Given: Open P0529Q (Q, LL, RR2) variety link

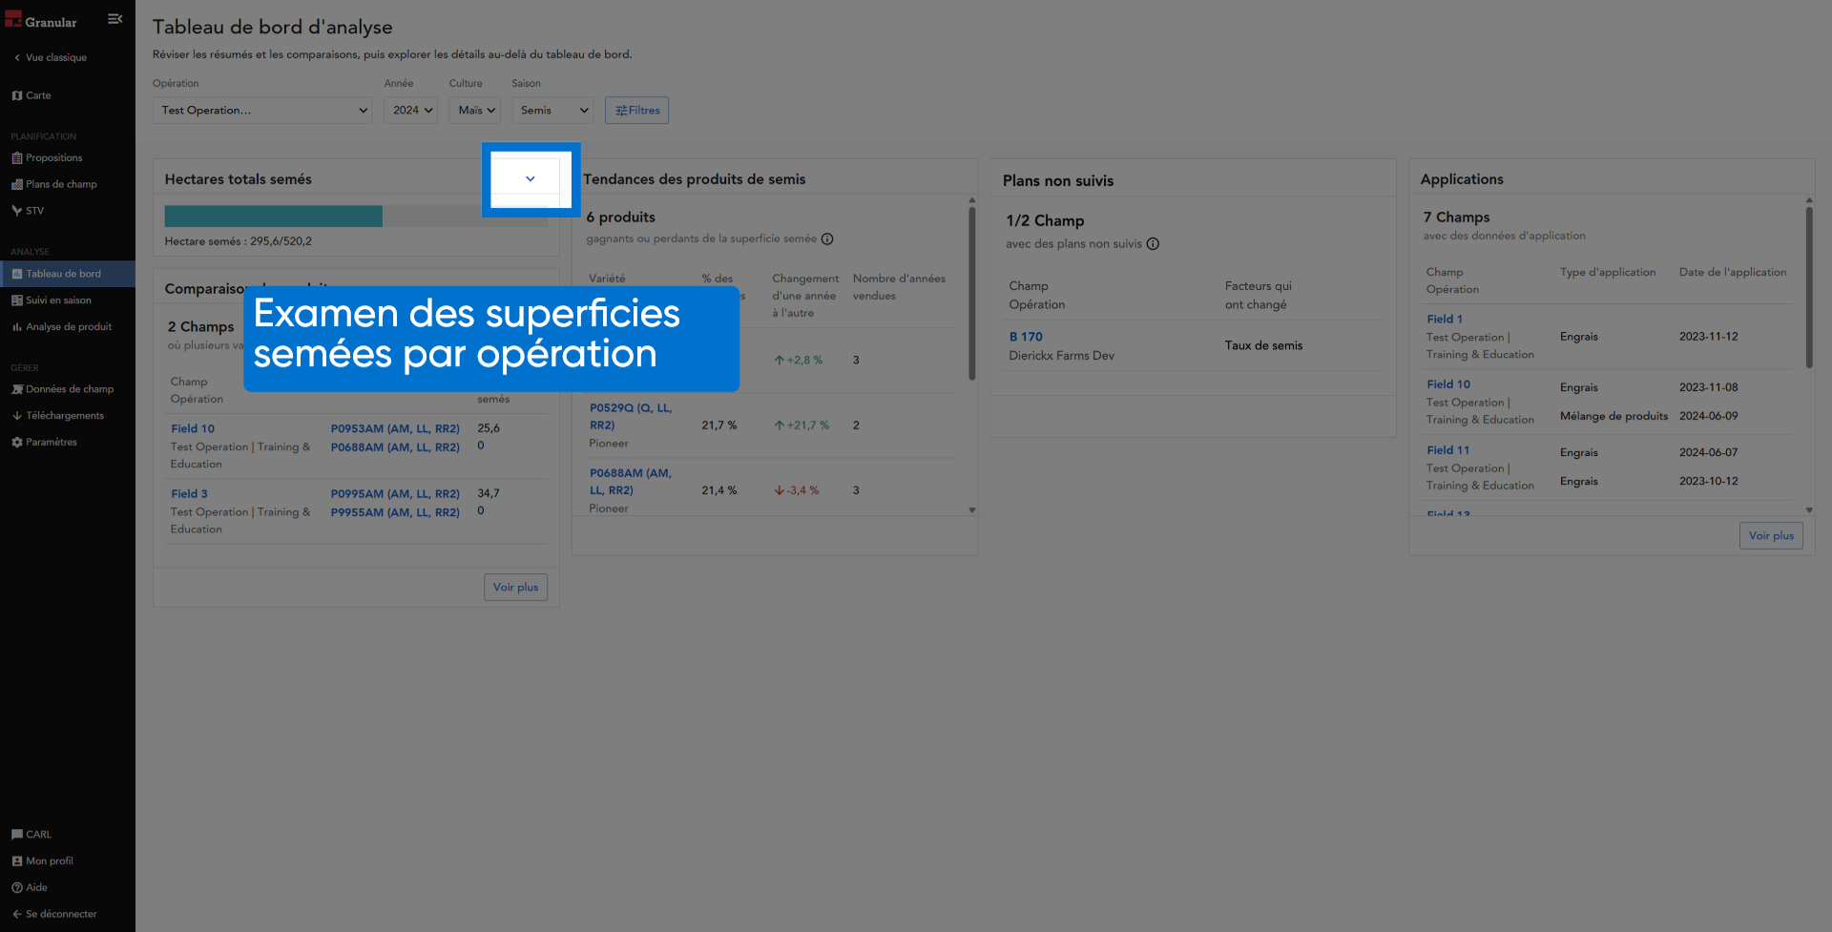Looking at the screenshot, I should tap(631, 417).
